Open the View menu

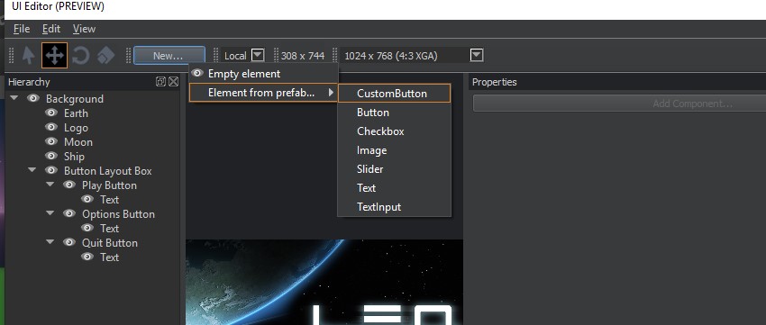[x=84, y=29]
